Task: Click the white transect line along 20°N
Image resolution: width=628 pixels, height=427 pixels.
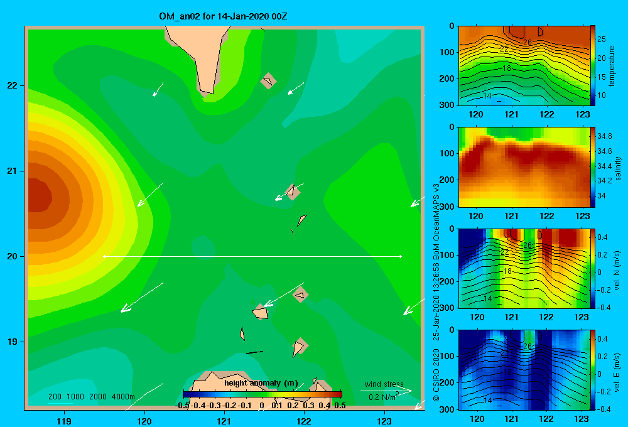Action: (252, 256)
